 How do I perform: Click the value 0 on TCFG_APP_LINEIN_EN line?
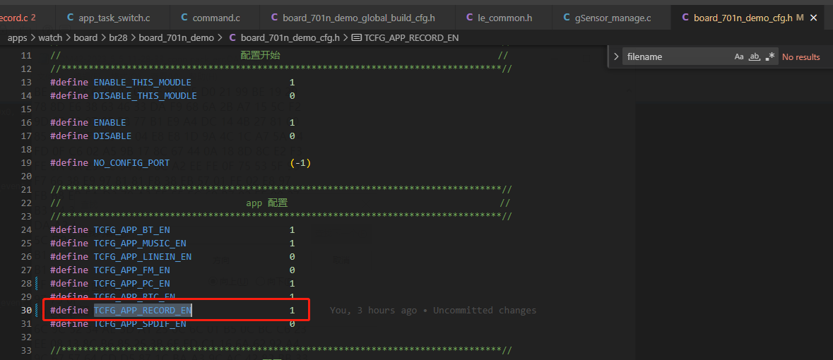tap(293, 256)
